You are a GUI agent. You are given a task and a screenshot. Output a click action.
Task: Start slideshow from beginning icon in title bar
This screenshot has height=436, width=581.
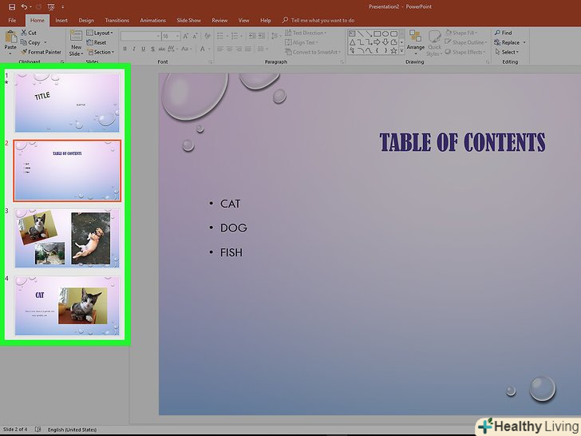point(52,6)
